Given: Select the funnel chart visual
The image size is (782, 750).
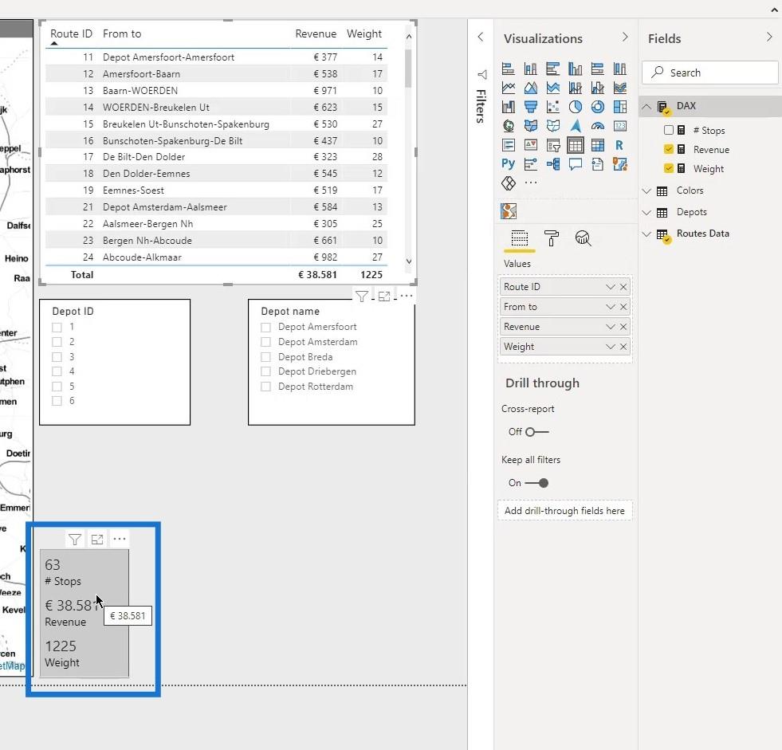Looking at the screenshot, I should pos(531,107).
